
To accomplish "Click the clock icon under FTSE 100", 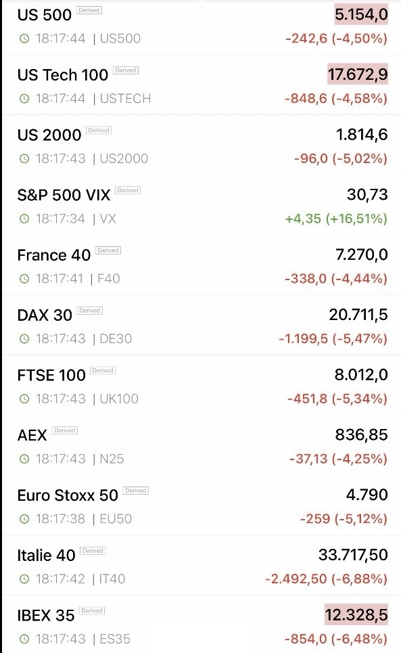I will pos(24,399).
